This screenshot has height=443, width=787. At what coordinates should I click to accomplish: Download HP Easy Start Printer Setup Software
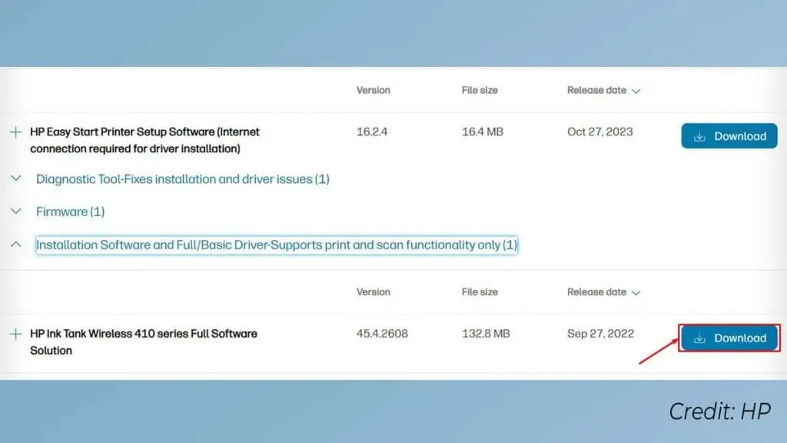click(x=729, y=135)
